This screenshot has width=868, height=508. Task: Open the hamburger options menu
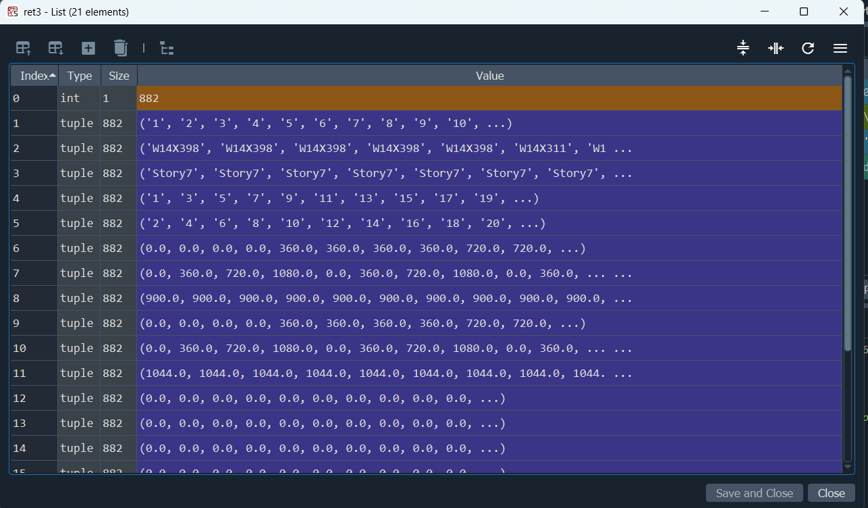coord(840,48)
